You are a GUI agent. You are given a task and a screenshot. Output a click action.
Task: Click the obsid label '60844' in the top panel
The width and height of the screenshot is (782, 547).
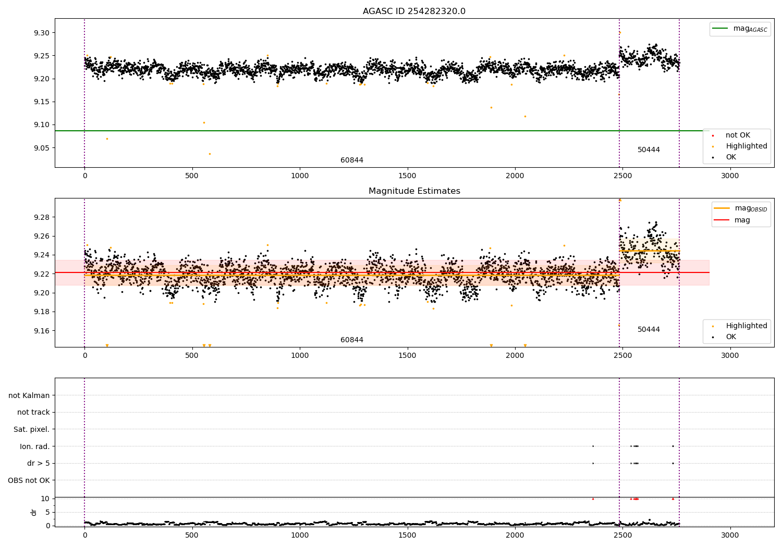352,160
